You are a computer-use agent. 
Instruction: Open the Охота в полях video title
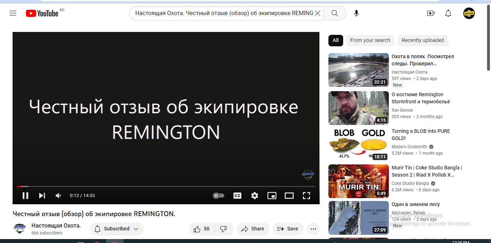click(423, 60)
